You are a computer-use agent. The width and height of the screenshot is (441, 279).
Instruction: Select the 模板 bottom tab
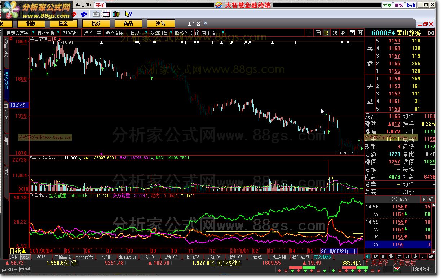pyautogui.click(x=25, y=257)
